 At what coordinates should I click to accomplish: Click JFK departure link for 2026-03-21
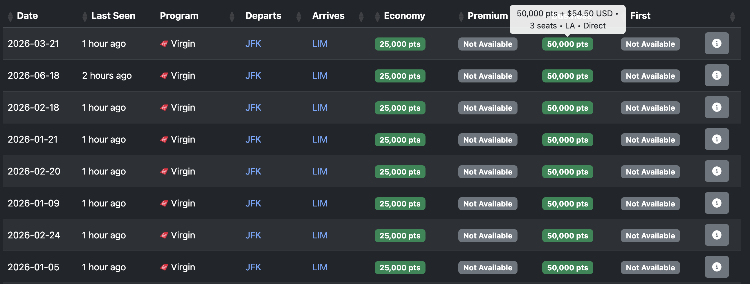coord(253,44)
